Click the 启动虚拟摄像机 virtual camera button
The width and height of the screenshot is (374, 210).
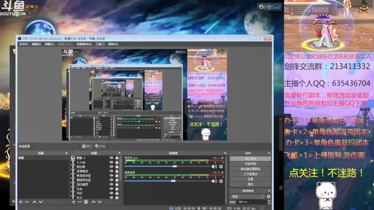(251, 169)
